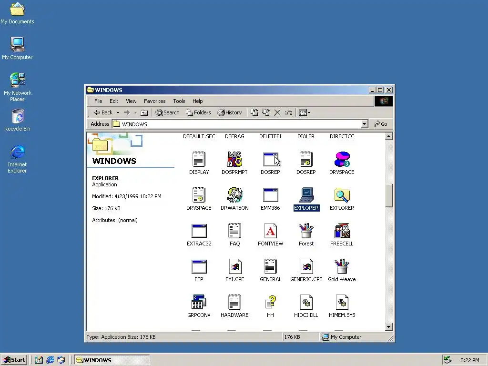Image resolution: width=488 pixels, height=366 pixels.
Task: Click the system tray icon
Action: click(x=447, y=360)
